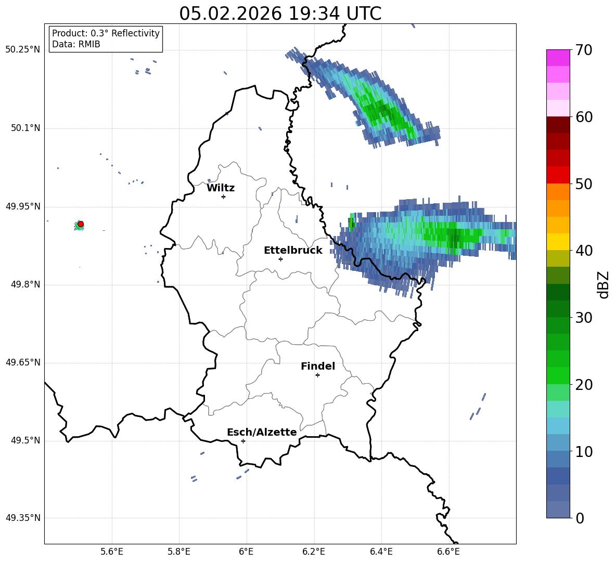Click the Ettelbruck cross marker
Screen dimensions: 616x562
pyautogui.click(x=280, y=259)
